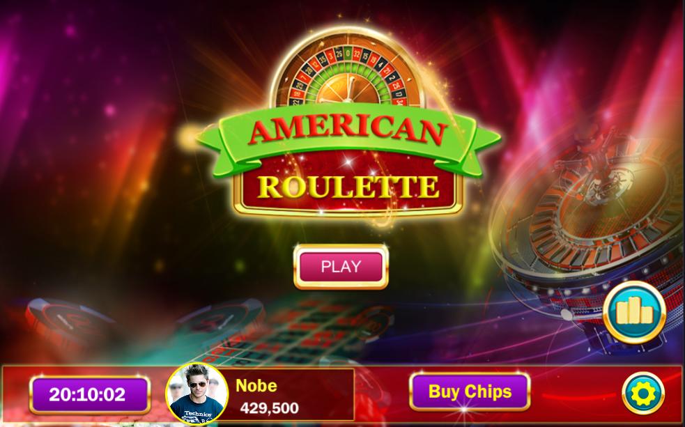This screenshot has width=685, height=427.
Task: Click the Buy Chips button
Action: pyautogui.click(x=470, y=391)
